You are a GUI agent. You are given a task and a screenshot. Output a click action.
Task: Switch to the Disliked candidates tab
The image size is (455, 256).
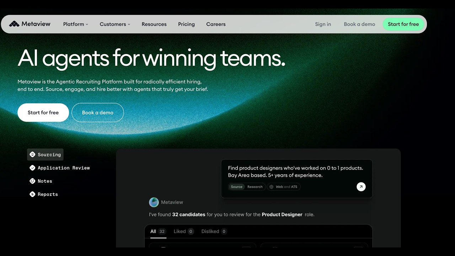point(214,231)
